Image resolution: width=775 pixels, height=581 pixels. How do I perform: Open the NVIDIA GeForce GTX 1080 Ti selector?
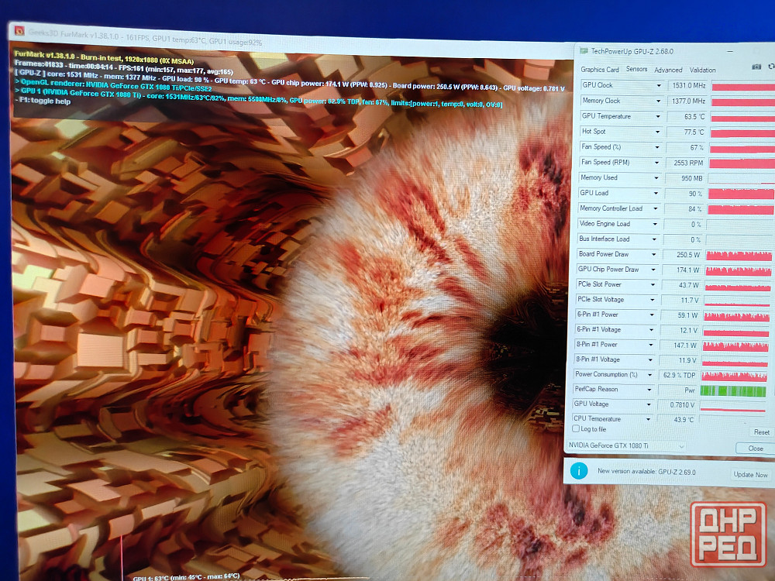(x=625, y=446)
